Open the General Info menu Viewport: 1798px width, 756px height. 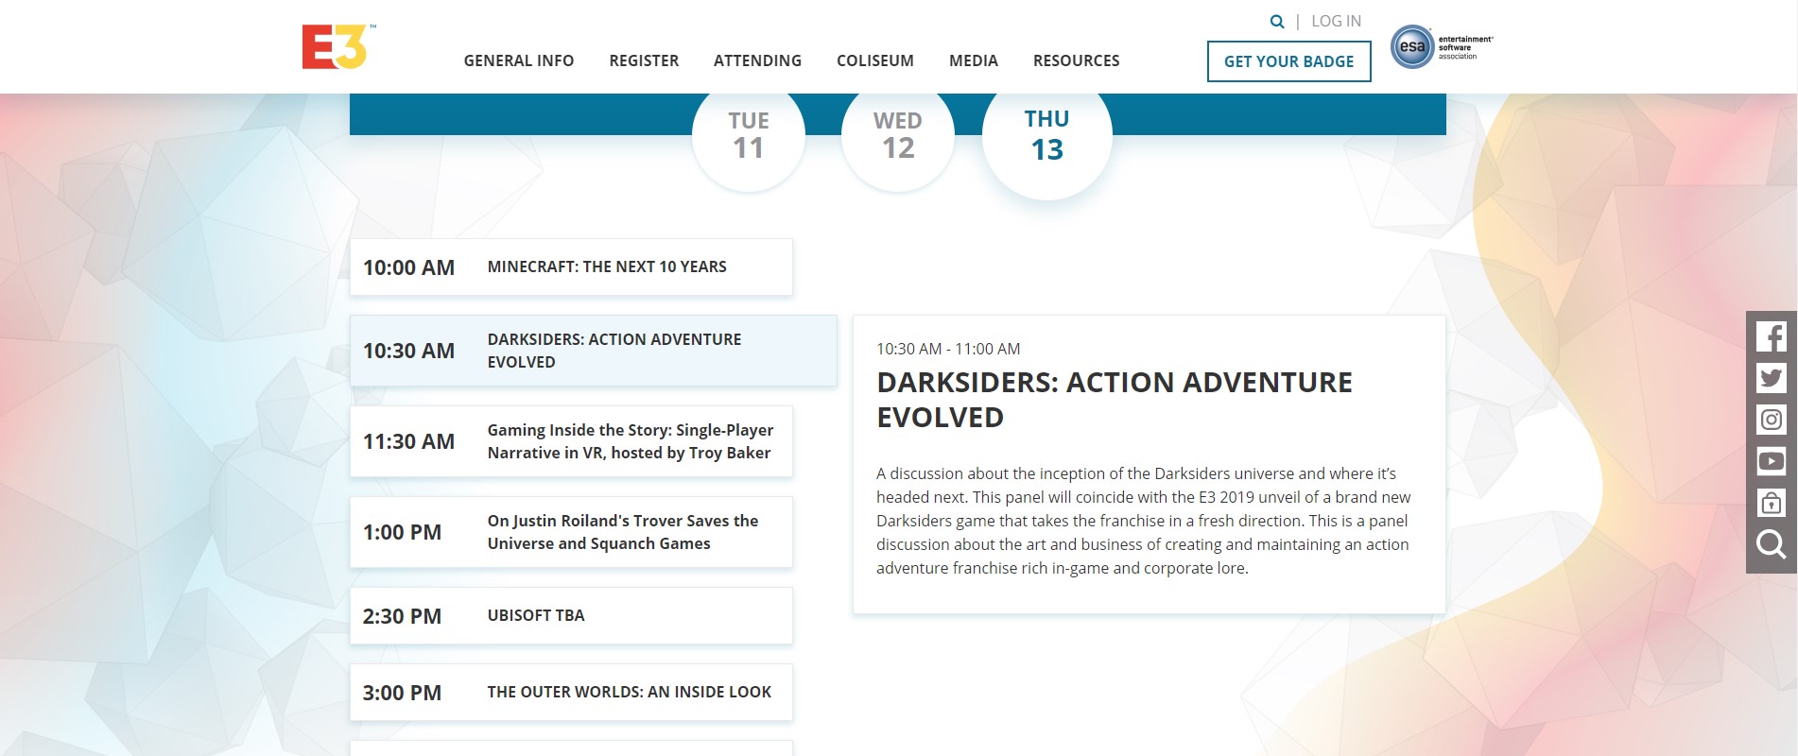tap(519, 60)
